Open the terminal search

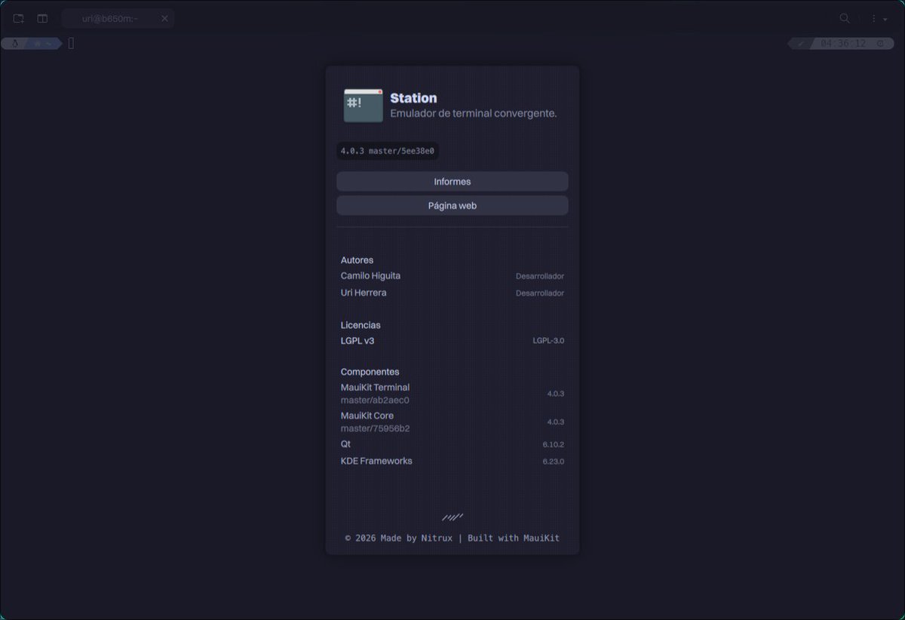[x=845, y=18]
